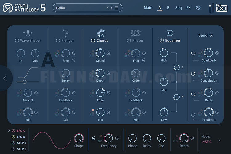Click the Flanger Freq tempo sync metronome icon
The width and height of the screenshot is (231, 154).
pos(73,61)
